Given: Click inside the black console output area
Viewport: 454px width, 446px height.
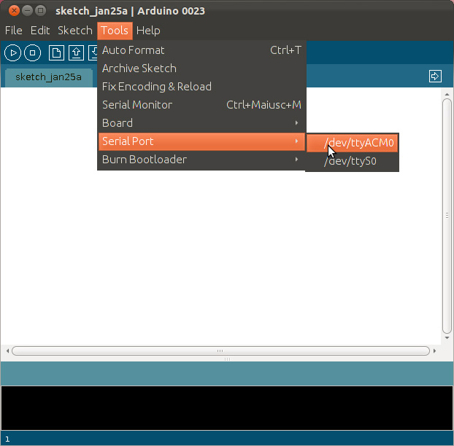Looking at the screenshot, I should tap(226, 408).
